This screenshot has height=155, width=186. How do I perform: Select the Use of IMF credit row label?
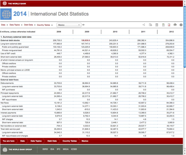click(8, 53)
